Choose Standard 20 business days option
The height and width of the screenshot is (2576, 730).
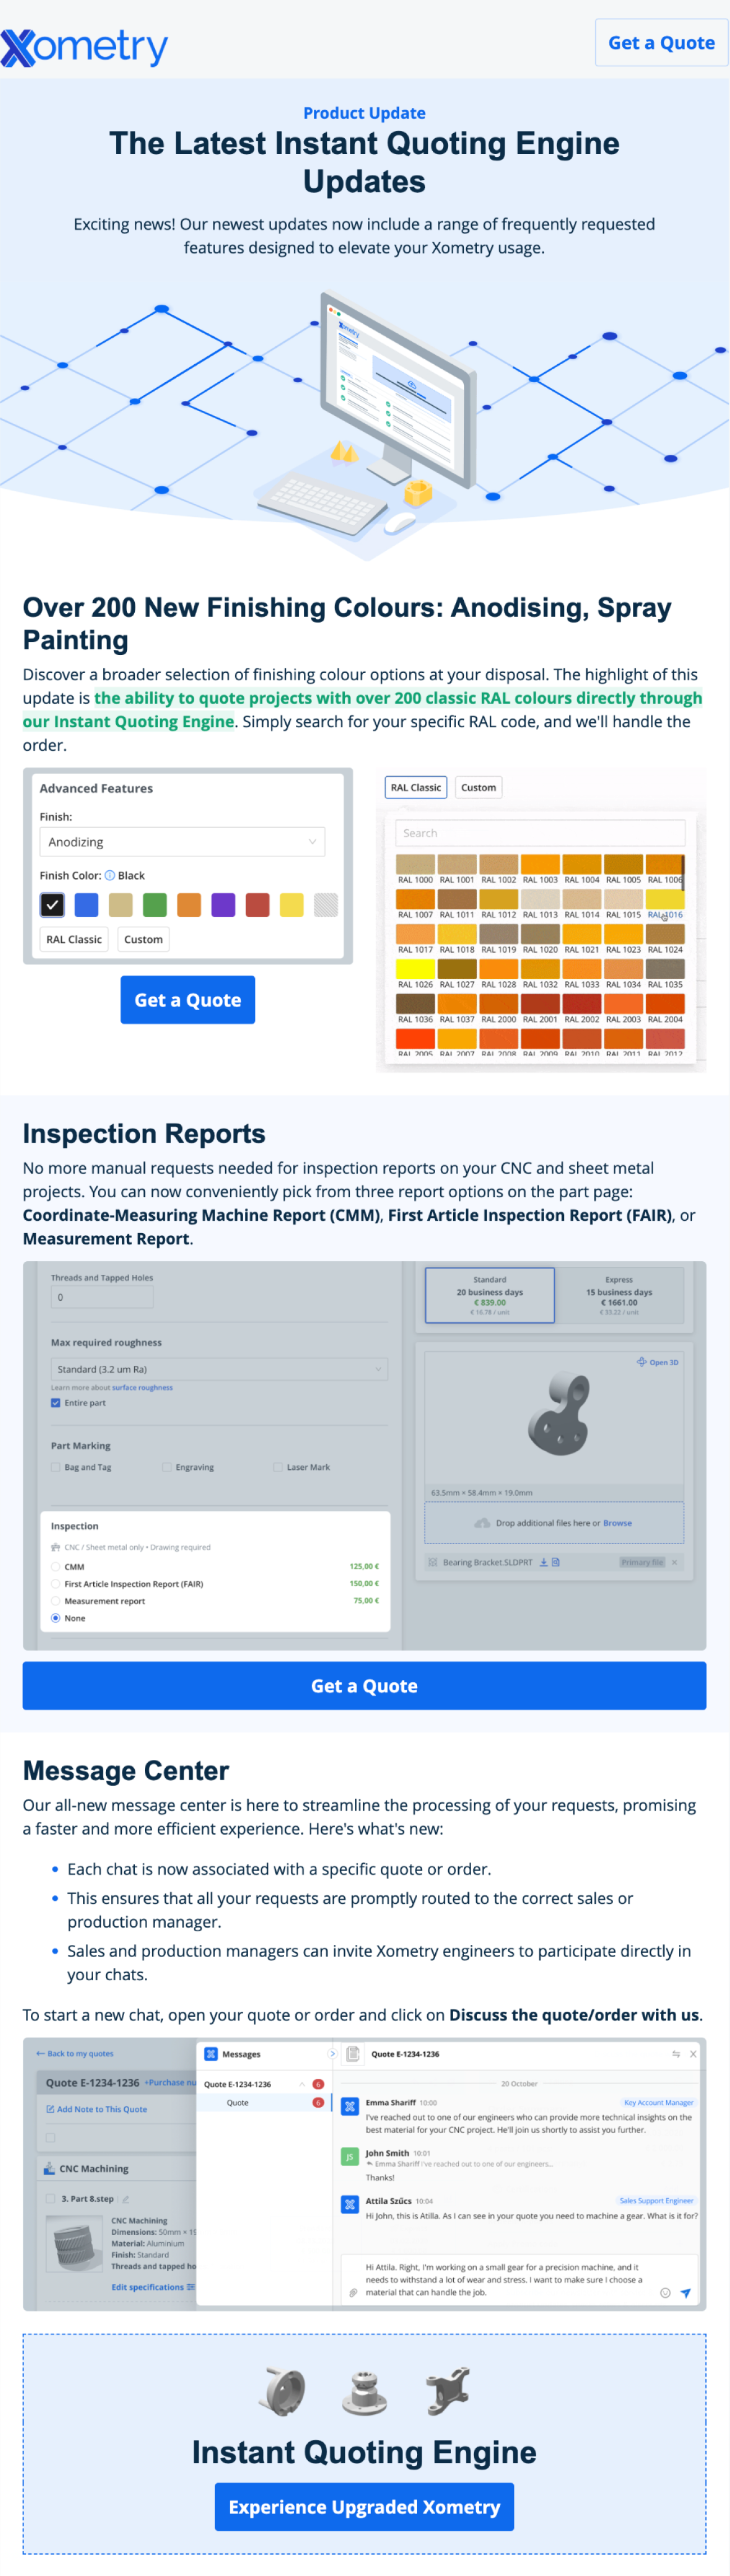(x=489, y=1296)
